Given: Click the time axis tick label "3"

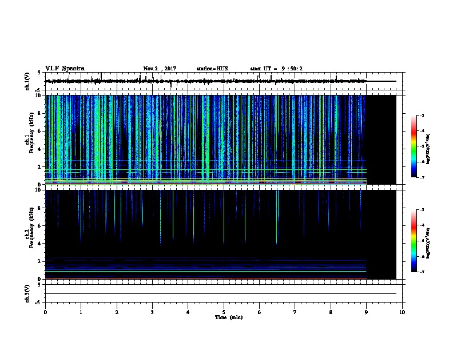Looking at the screenshot, I should click(x=152, y=312).
